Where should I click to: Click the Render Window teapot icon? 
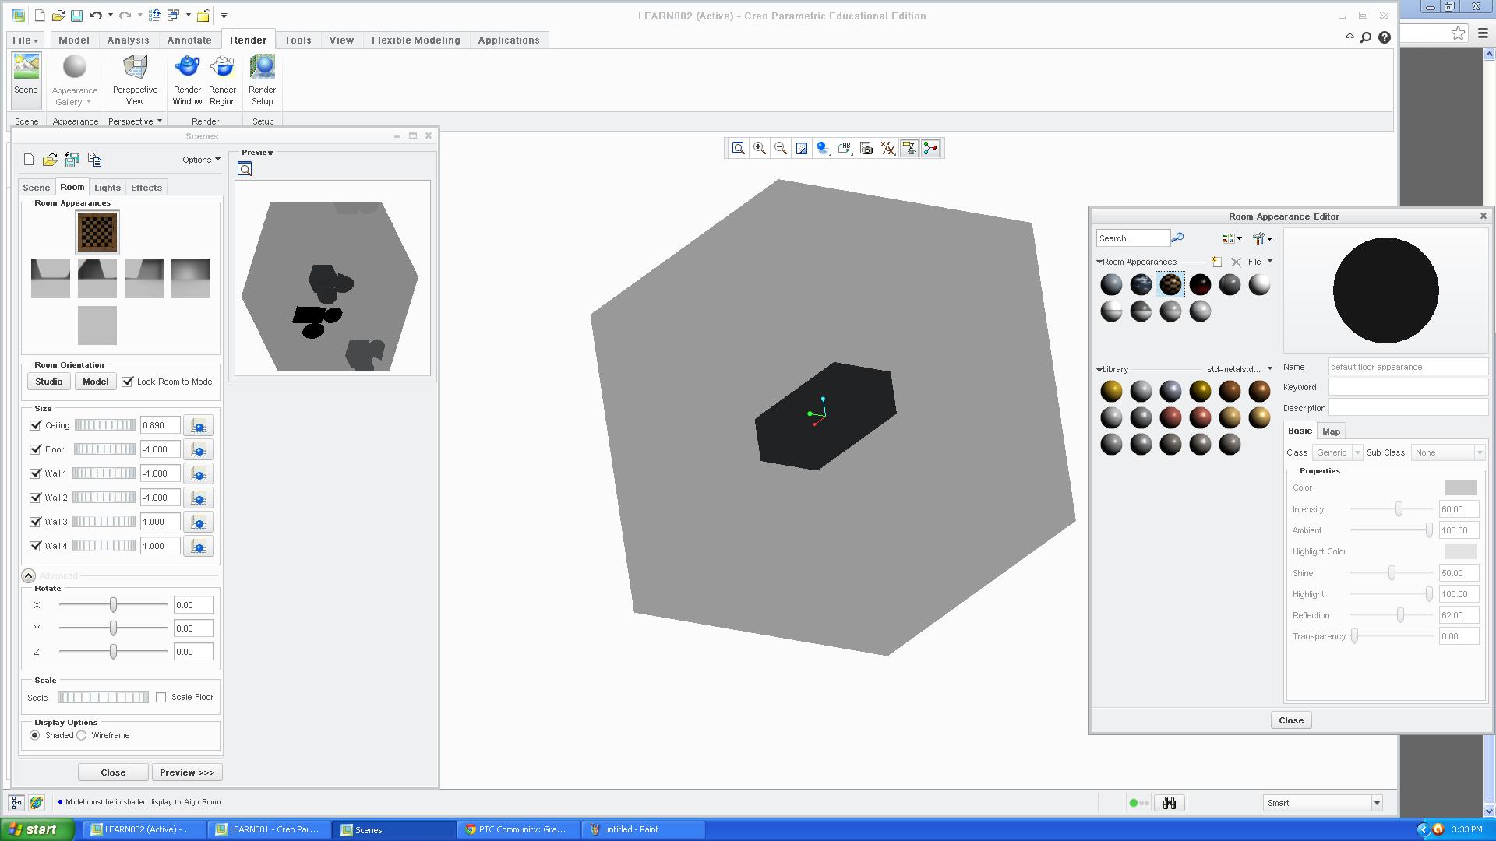pos(187,79)
